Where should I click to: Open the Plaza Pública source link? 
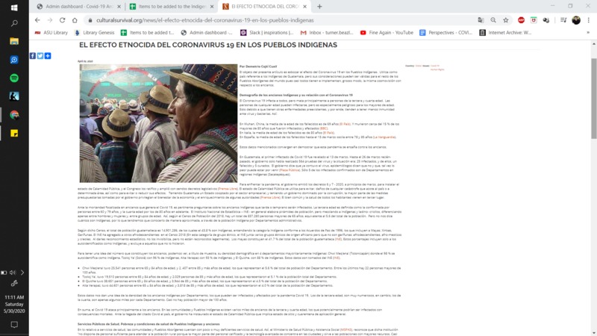tap(290, 170)
